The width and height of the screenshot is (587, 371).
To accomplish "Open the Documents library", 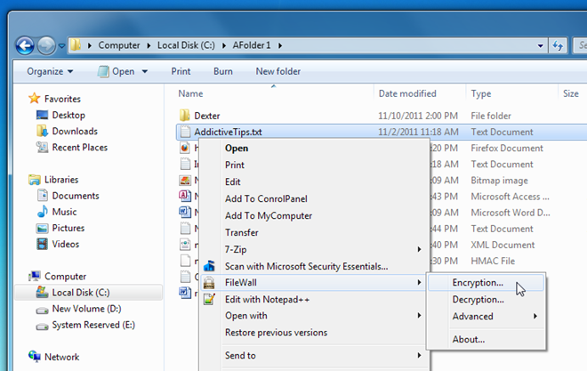I will click(x=76, y=196).
